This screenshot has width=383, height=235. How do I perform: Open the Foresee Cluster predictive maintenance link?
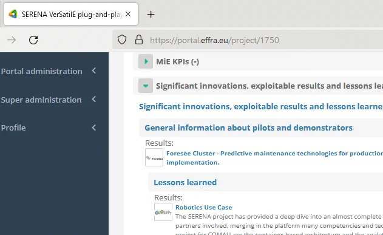274,158
